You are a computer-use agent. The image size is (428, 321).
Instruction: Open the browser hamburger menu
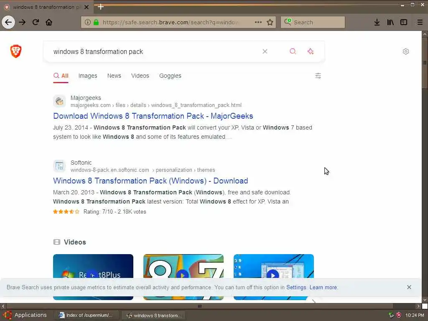420,22
